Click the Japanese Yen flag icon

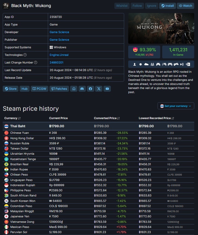point(6,217)
